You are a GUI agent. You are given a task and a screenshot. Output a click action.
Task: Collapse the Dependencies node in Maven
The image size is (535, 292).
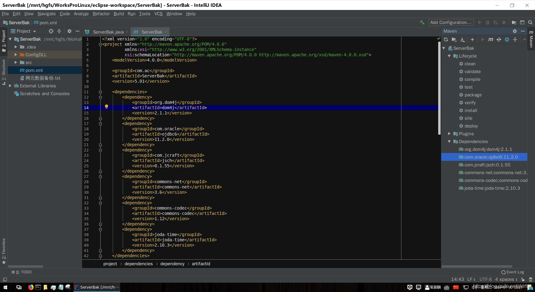pyautogui.click(x=449, y=141)
